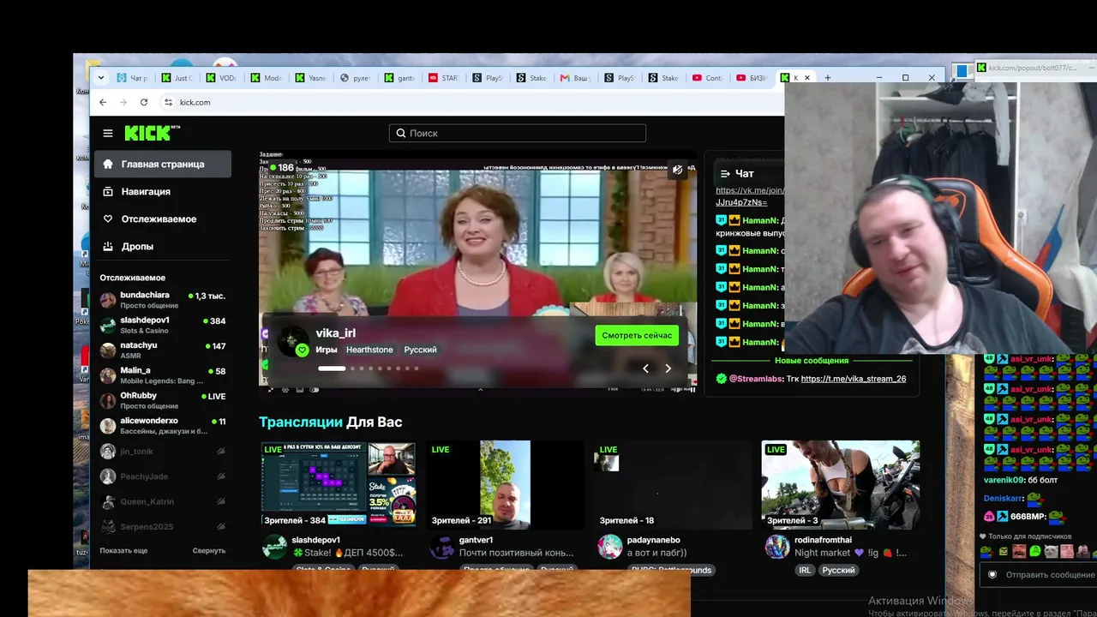The width and height of the screenshot is (1097, 617).
Task: Open natachyu's ASMR channel
Action: pos(162,350)
